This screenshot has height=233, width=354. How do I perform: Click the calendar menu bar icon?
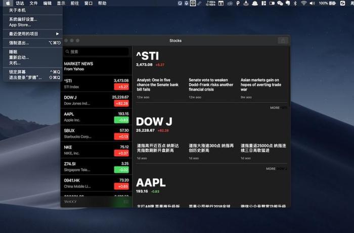pyautogui.click(x=221, y=3)
